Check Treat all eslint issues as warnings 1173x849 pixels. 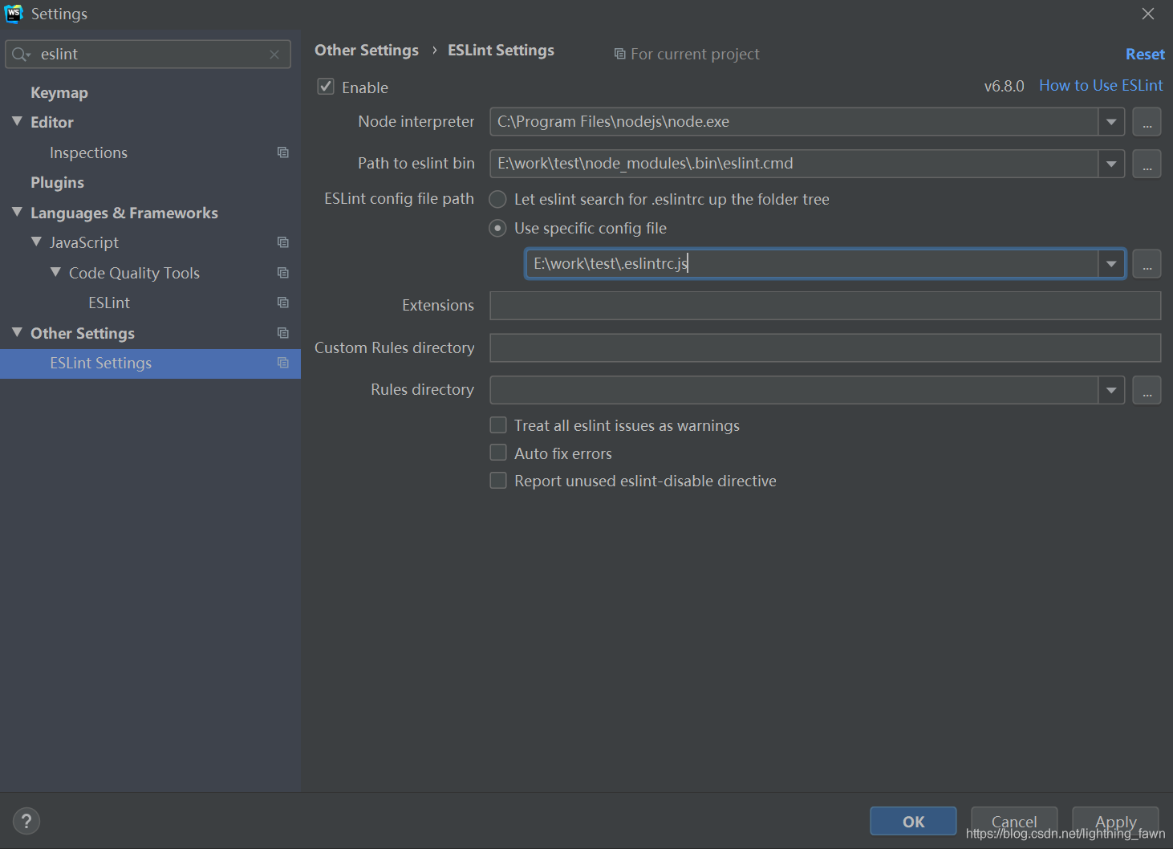point(498,424)
